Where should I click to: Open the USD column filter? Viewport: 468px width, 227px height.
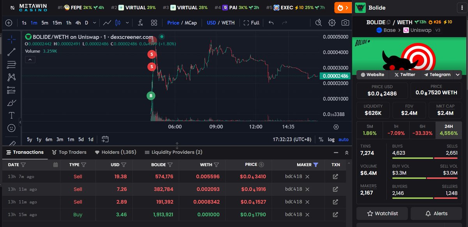(x=124, y=165)
